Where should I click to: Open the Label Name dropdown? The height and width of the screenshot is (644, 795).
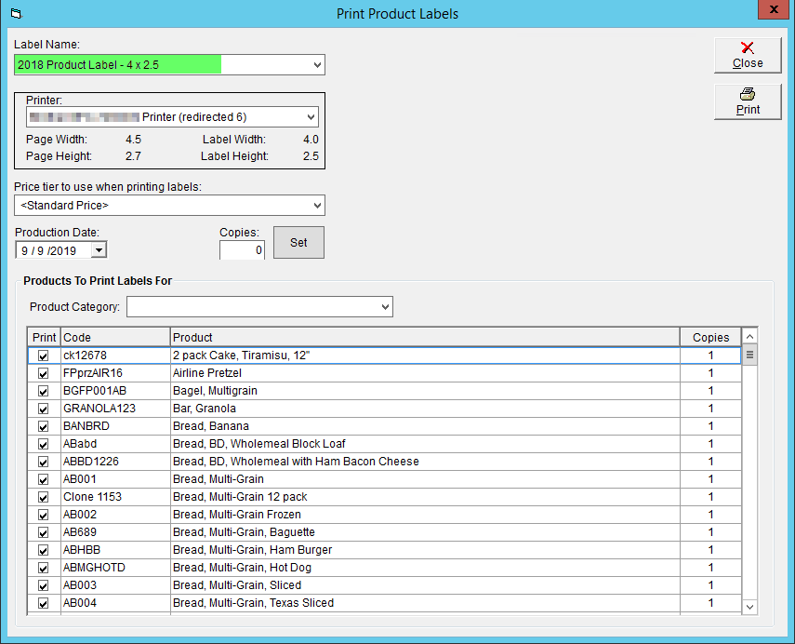[x=317, y=65]
